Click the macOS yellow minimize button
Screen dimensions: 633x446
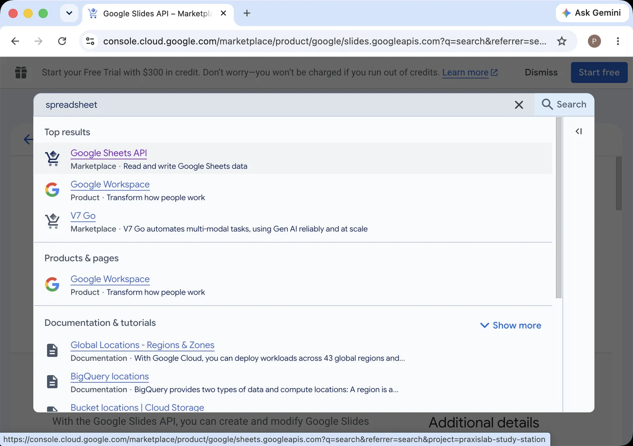click(x=28, y=13)
